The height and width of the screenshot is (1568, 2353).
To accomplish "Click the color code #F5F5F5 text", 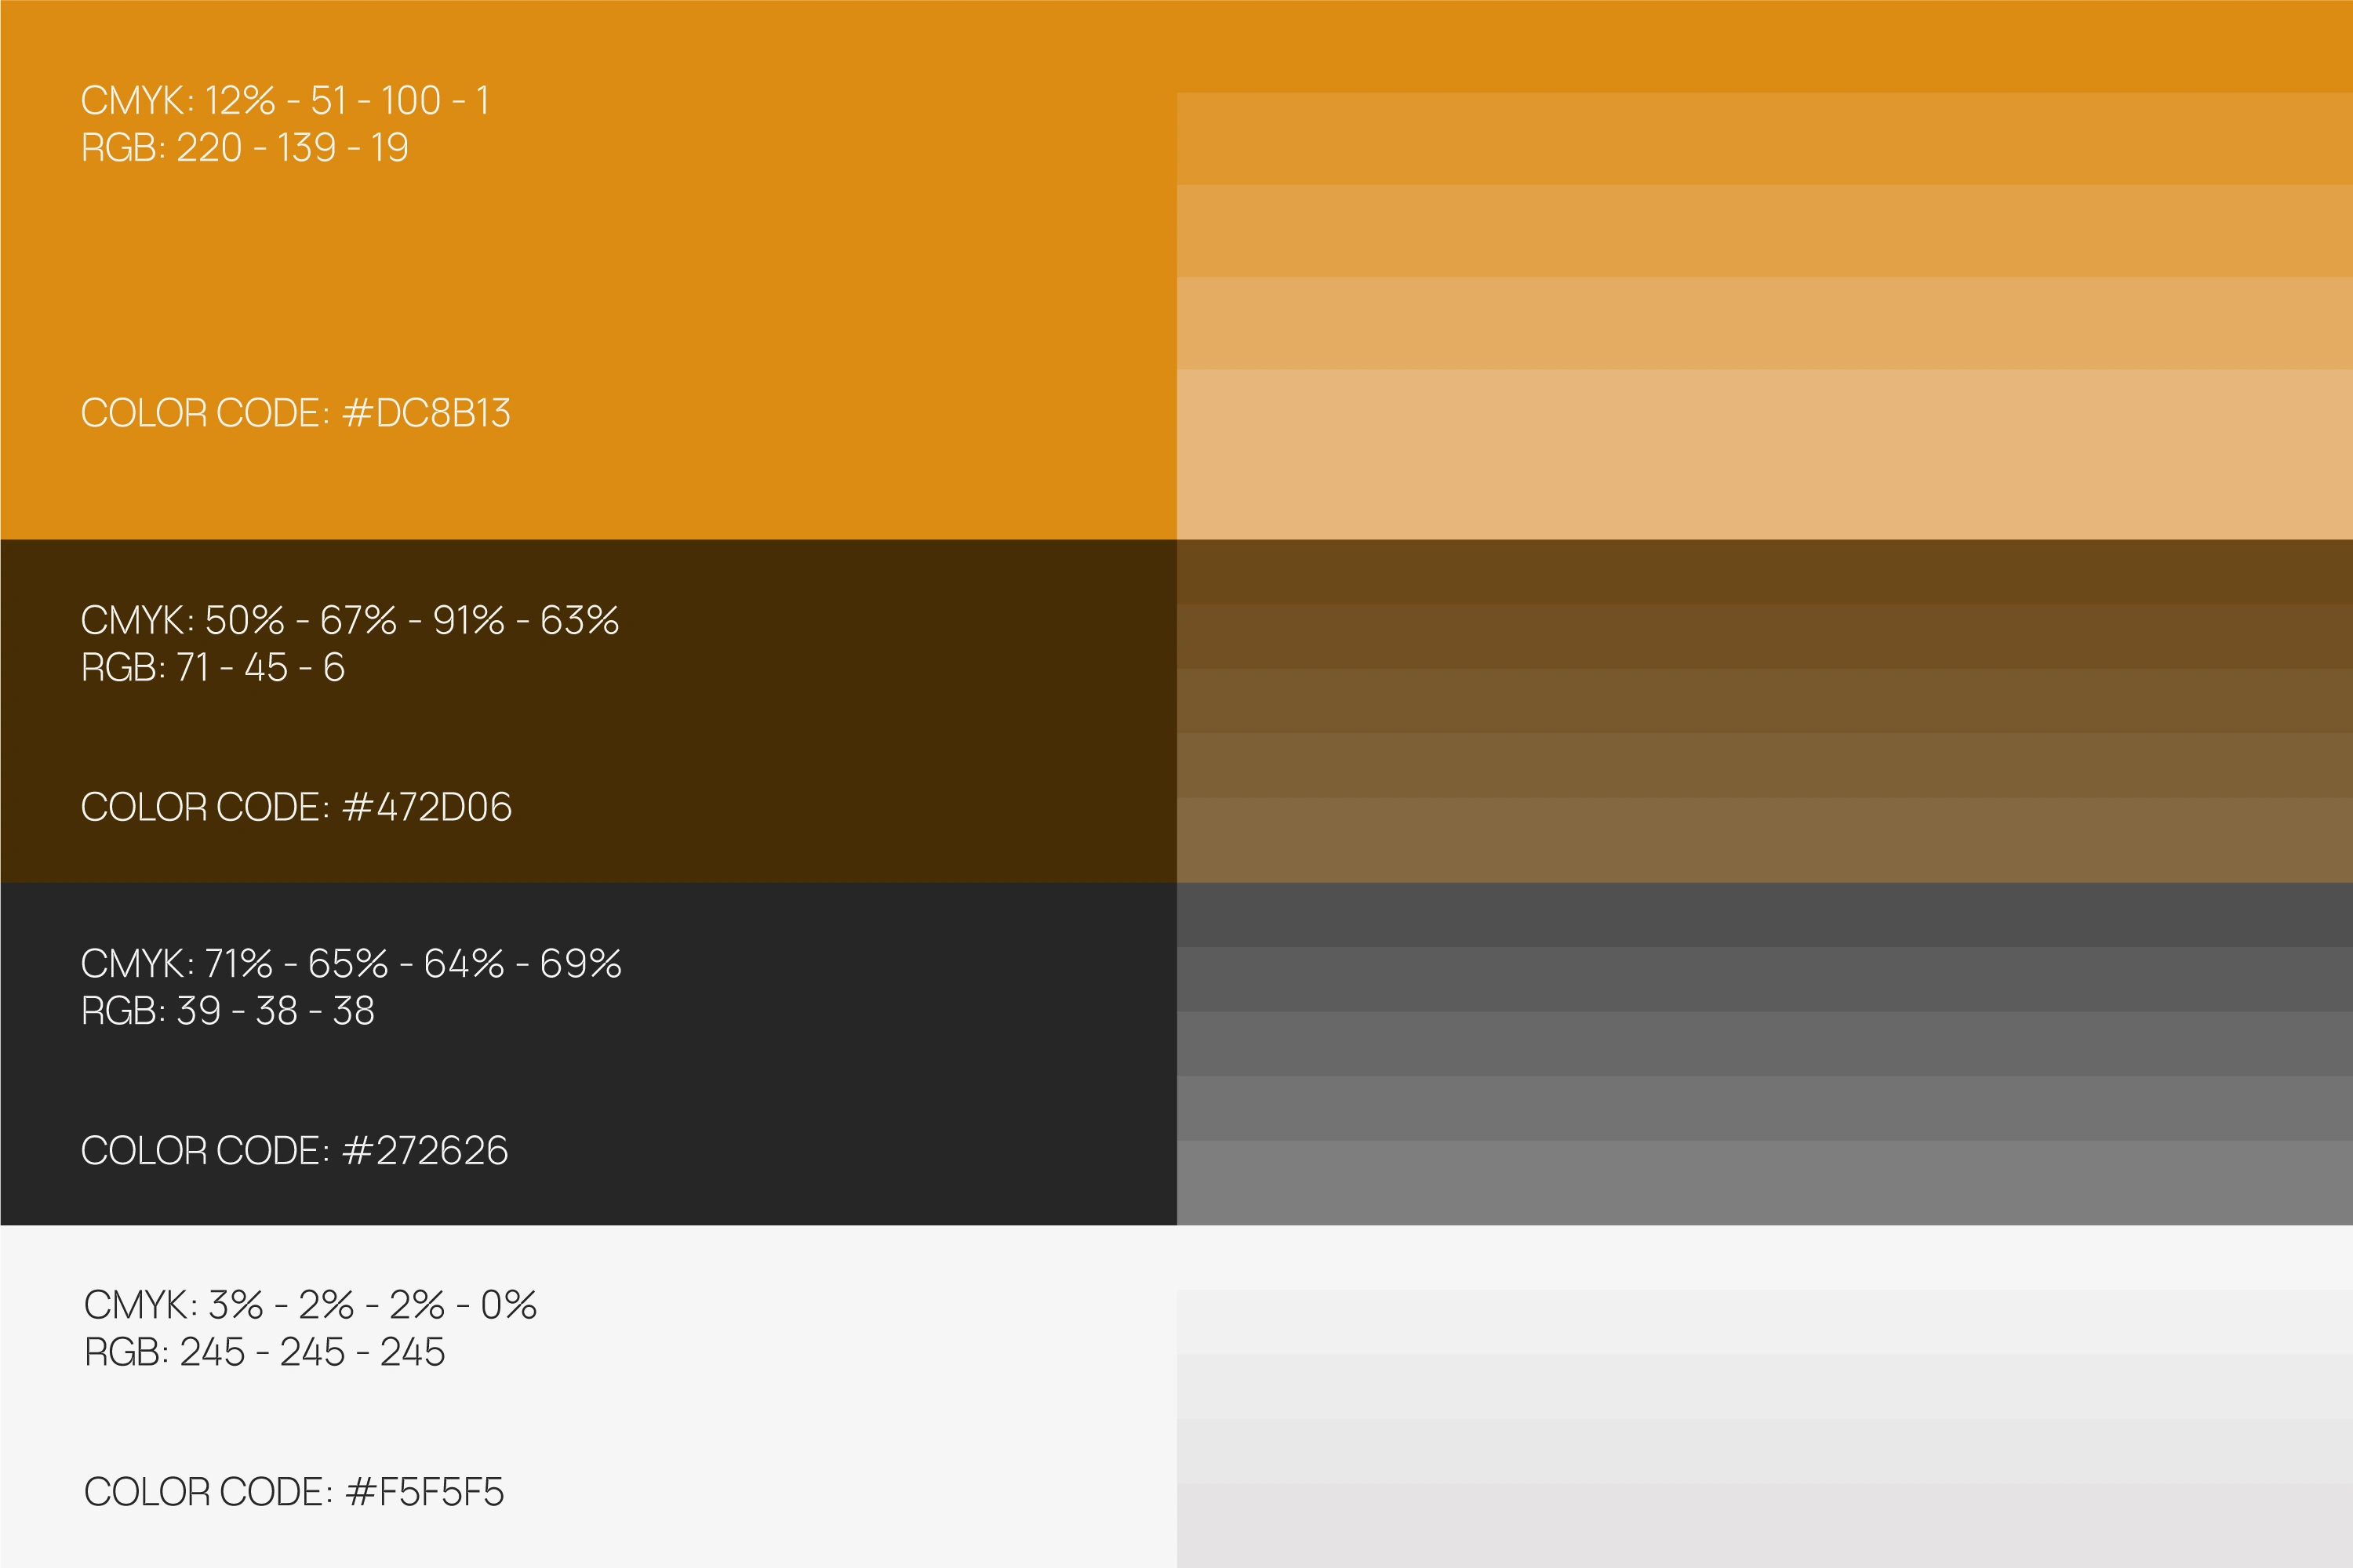I will click(x=294, y=1492).
